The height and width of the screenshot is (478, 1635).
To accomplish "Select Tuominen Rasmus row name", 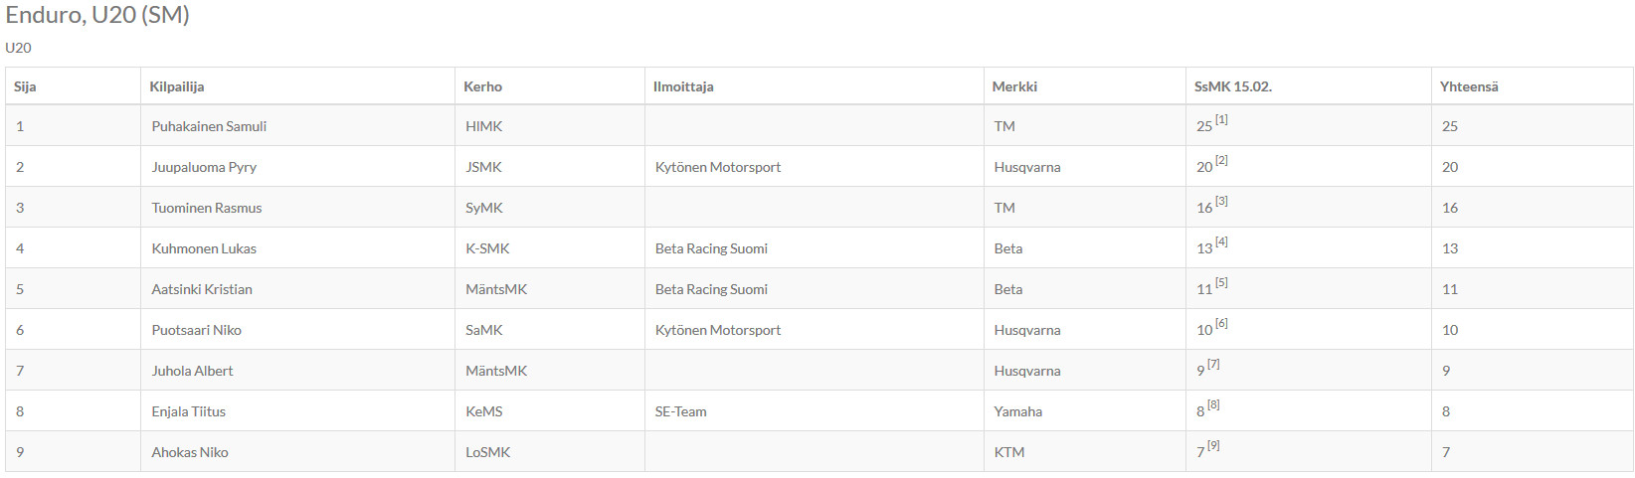I will (207, 208).
